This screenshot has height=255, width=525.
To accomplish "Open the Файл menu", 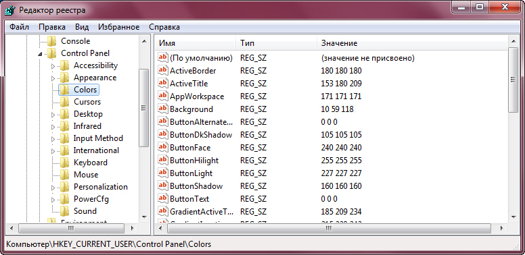I will (x=19, y=27).
